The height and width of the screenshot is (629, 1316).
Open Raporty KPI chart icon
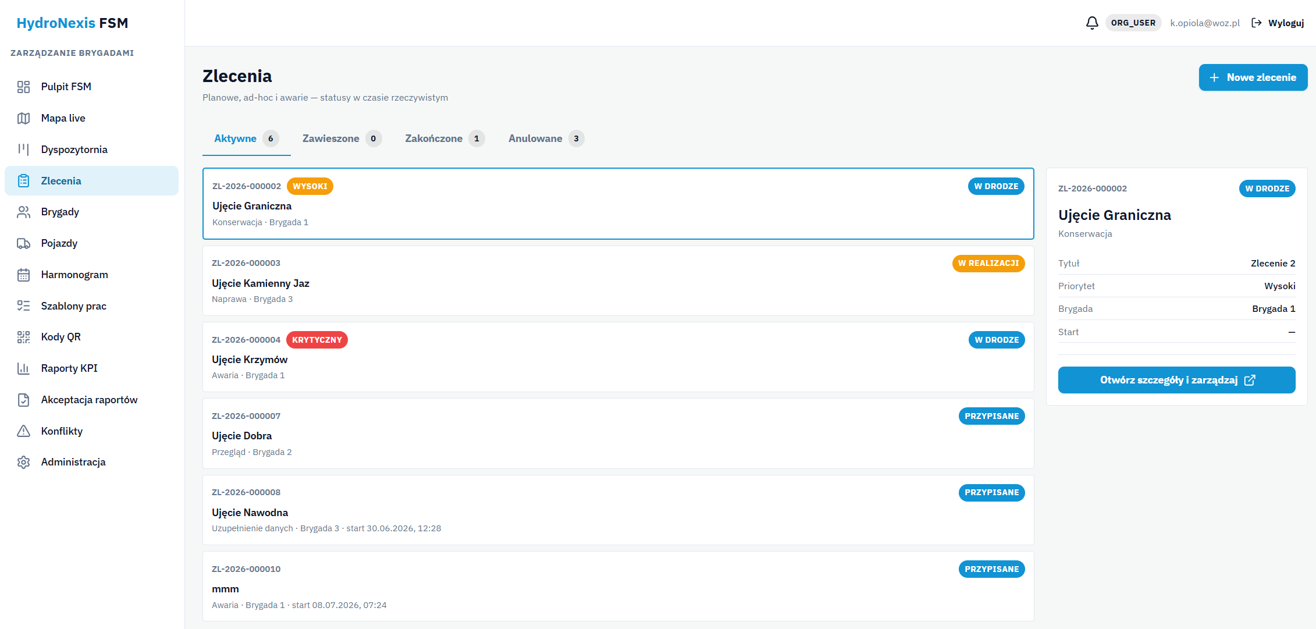(x=23, y=368)
